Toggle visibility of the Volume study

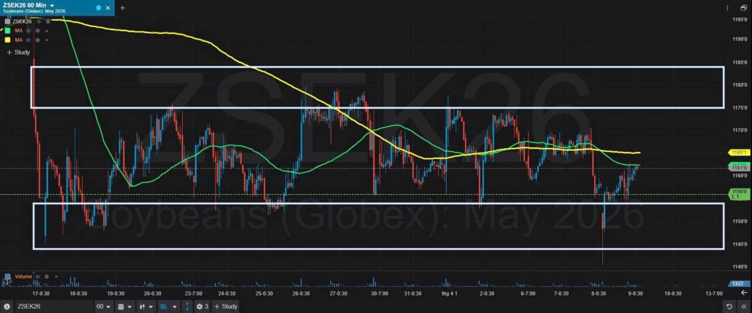[x=38, y=276]
